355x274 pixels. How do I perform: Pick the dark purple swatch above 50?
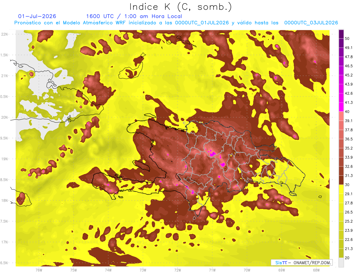coord(341,34)
